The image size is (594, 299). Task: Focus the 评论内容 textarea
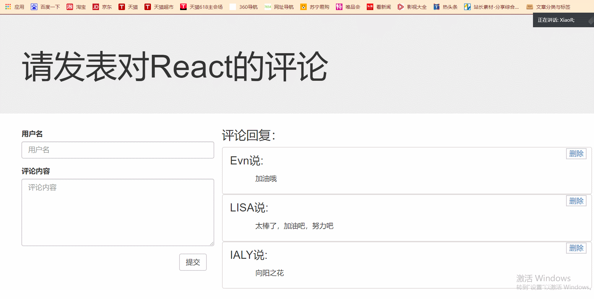coord(118,212)
